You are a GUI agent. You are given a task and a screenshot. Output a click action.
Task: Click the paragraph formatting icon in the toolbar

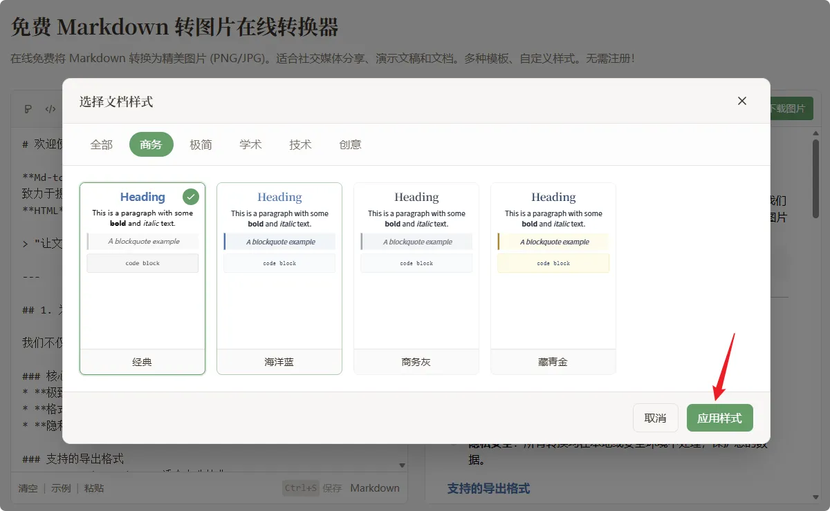[x=27, y=108]
